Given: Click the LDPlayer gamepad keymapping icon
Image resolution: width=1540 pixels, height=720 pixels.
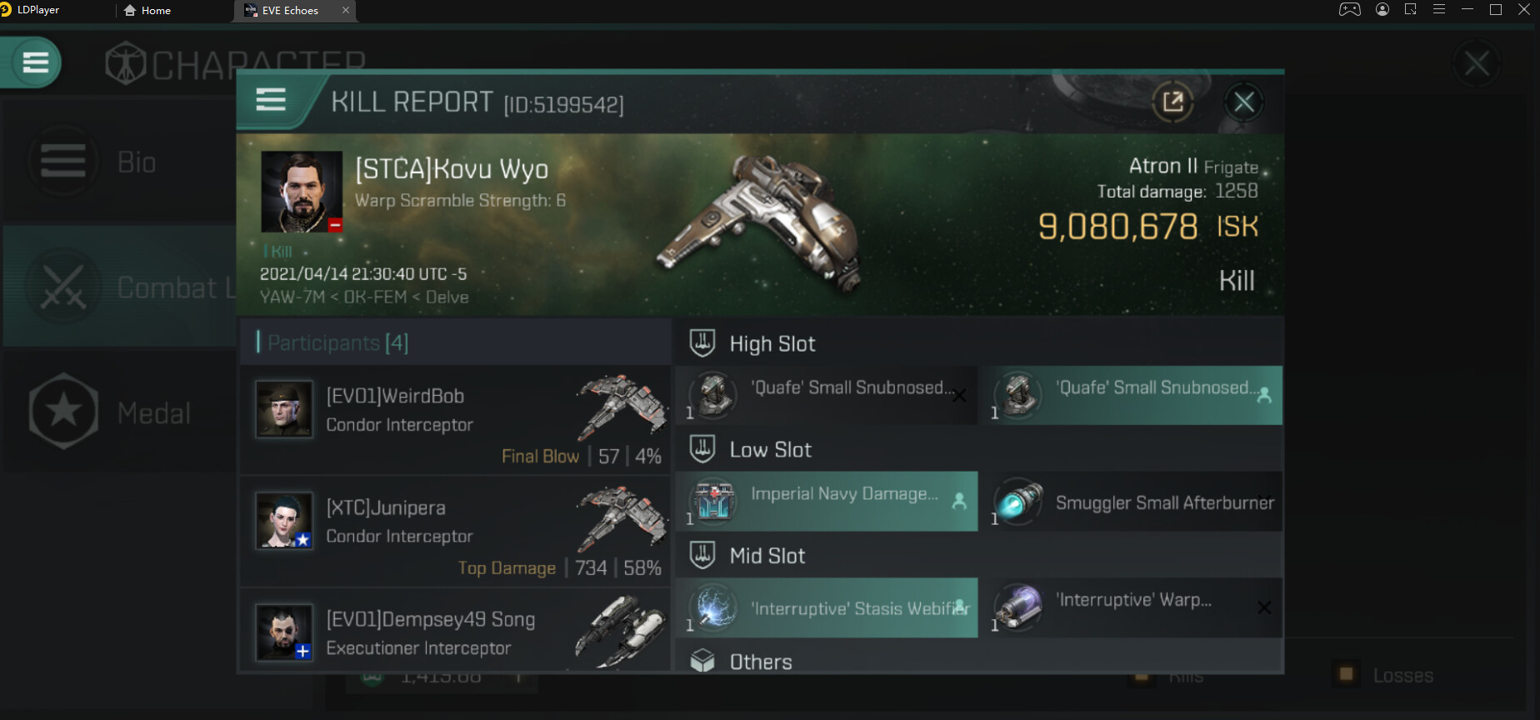Looking at the screenshot, I should [x=1349, y=10].
